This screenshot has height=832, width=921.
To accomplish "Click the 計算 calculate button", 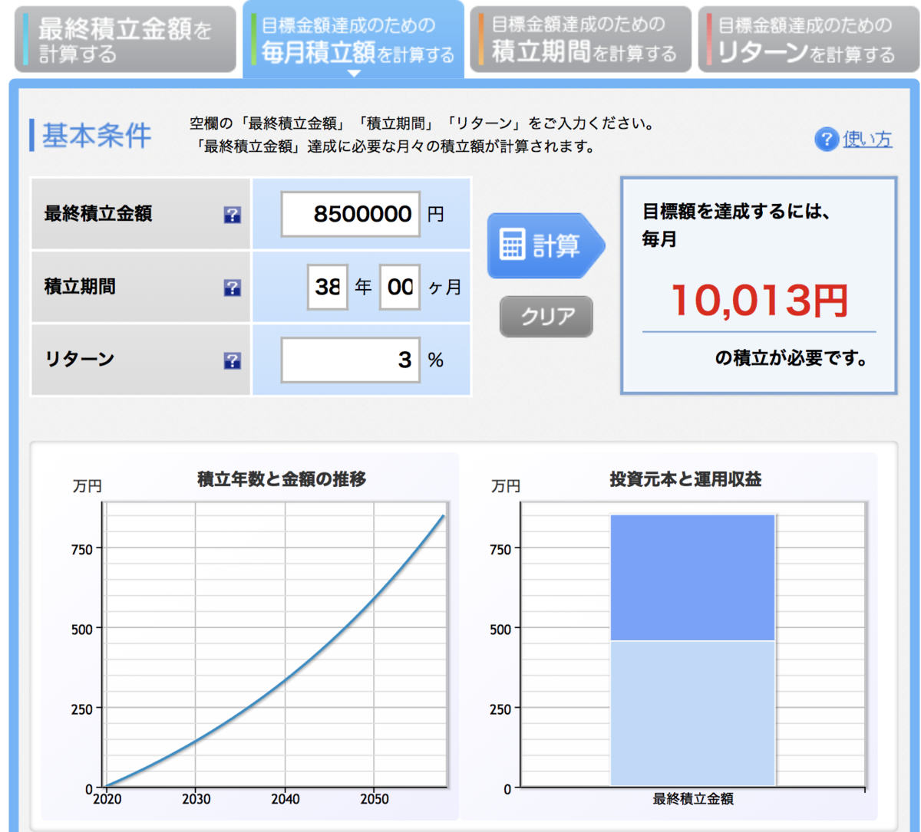I will [x=545, y=245].
